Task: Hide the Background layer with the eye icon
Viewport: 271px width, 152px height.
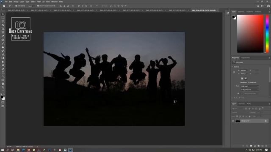Action: pyautogui.click(x=233, y=121)
